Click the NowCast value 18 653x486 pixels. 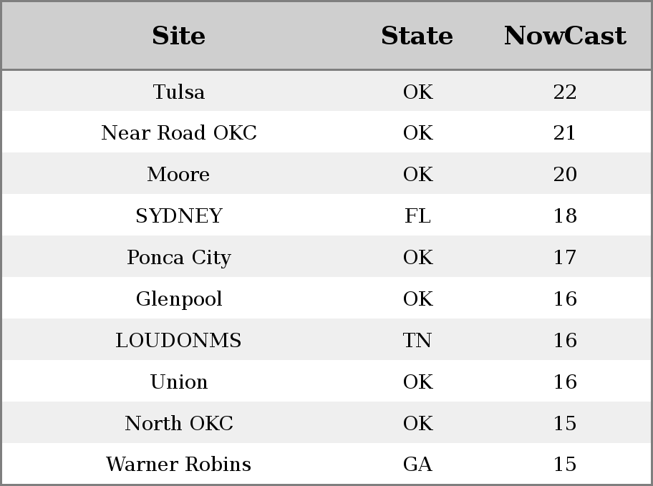click(x=565, y=215)
